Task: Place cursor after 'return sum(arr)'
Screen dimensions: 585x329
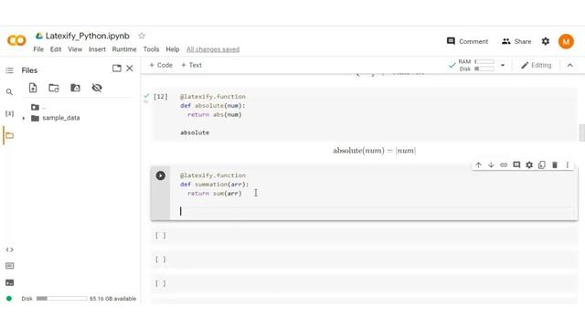Action: pos(242,193)
